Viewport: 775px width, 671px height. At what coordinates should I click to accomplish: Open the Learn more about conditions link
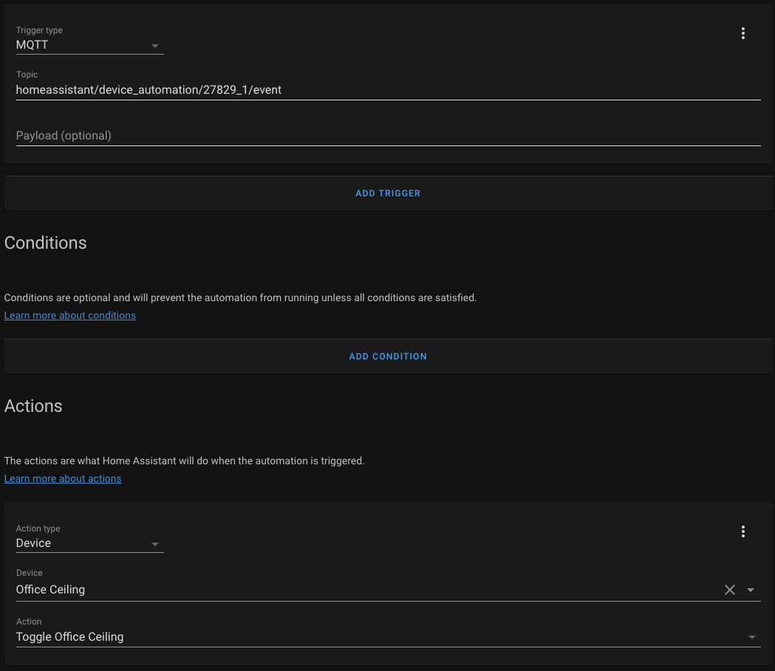[x=69, y=315]
